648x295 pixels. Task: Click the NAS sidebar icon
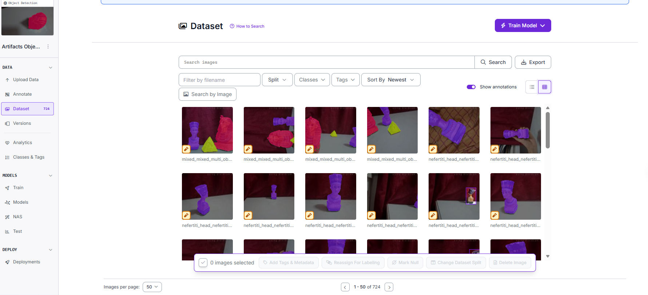7,217
